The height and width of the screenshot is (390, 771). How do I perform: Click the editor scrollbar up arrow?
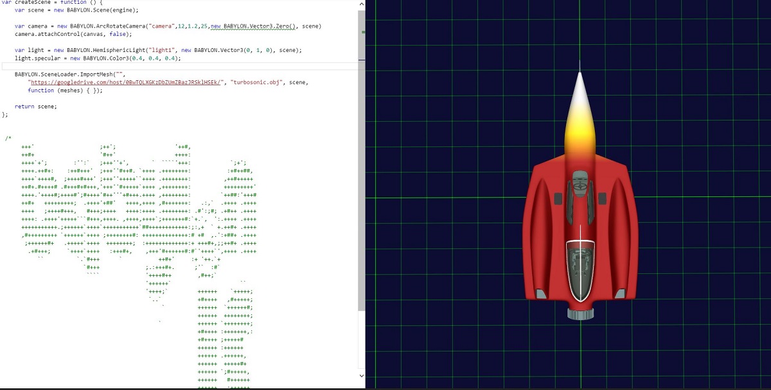click(361, 4)
